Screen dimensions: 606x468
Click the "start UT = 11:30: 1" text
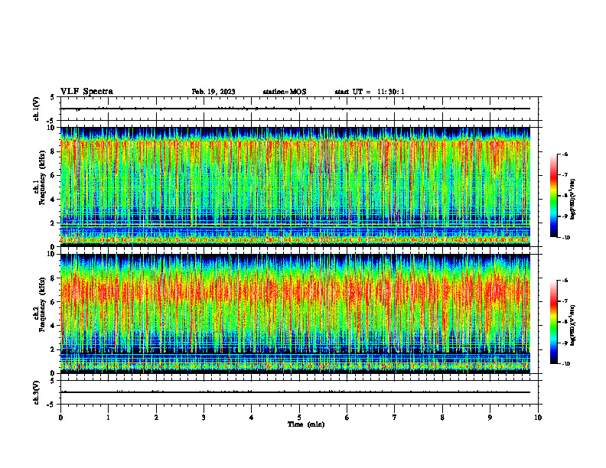tap(370, 92)
